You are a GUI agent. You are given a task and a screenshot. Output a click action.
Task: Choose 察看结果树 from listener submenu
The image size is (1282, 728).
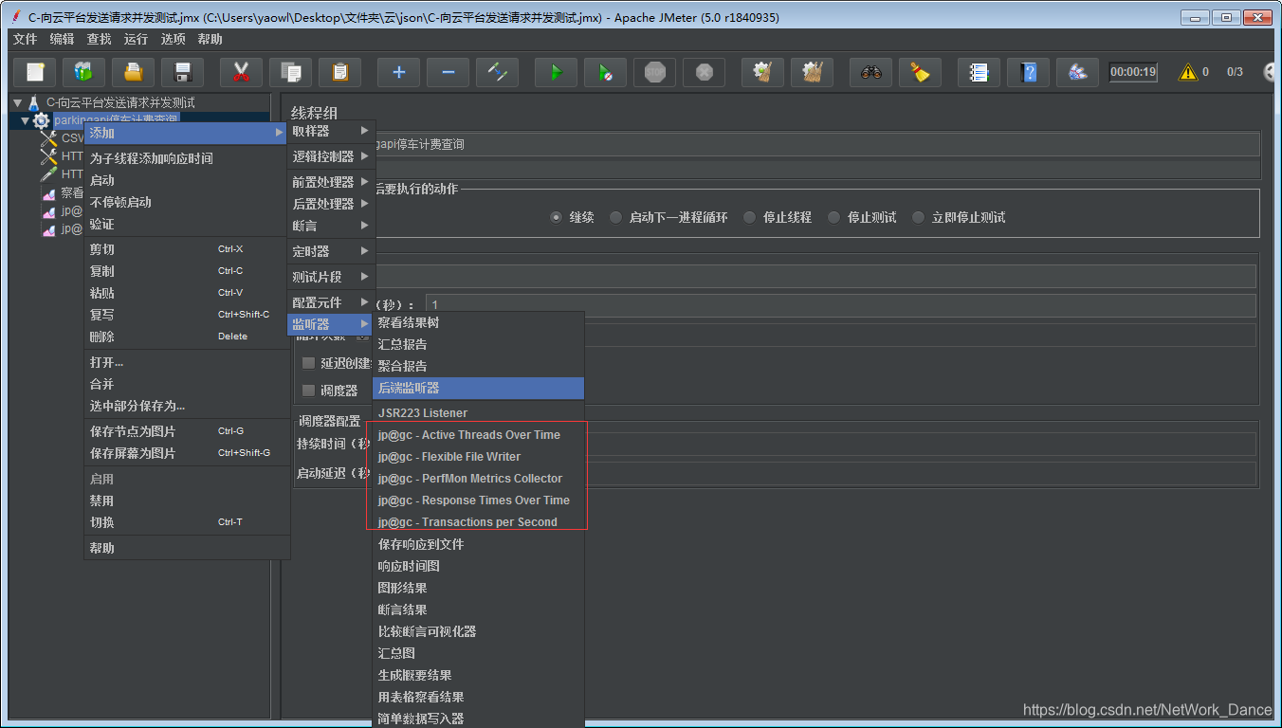478,322
